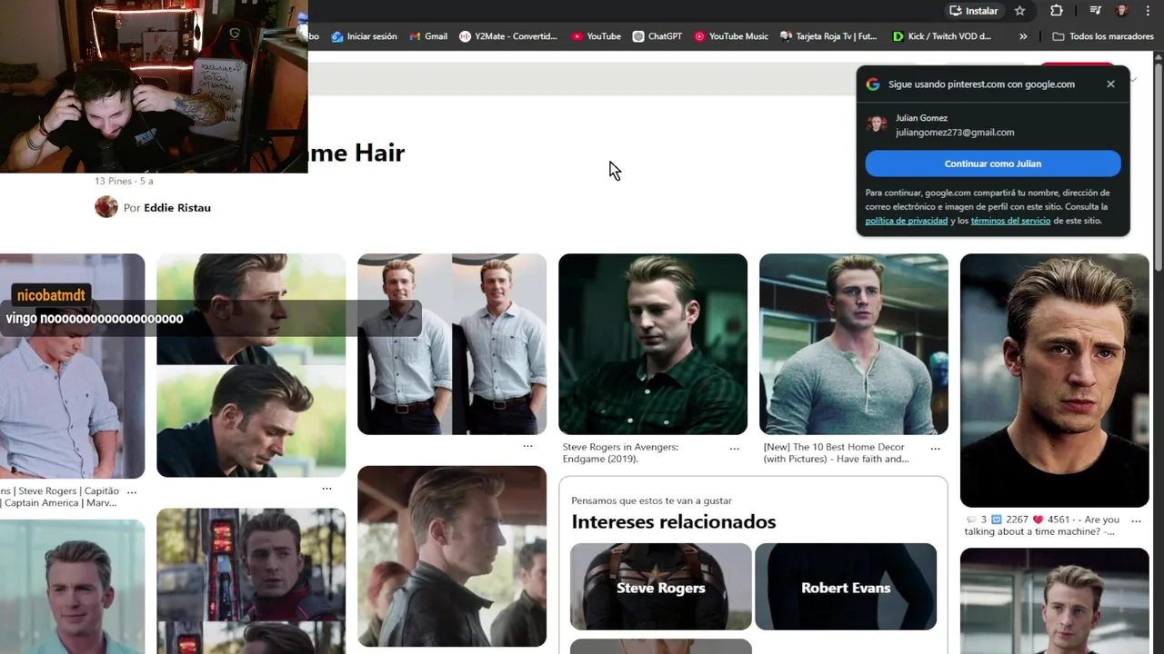
Task: Open Tarjeta Roja Tv bookmark
Action: [828, 36]
